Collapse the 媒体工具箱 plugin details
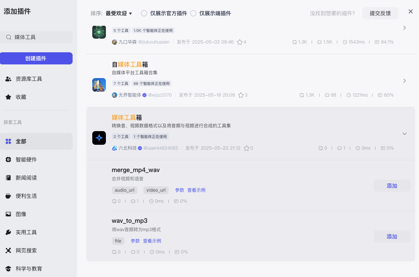Image resolution: width=419 pixels, height=277 pixels. (405, 134)
